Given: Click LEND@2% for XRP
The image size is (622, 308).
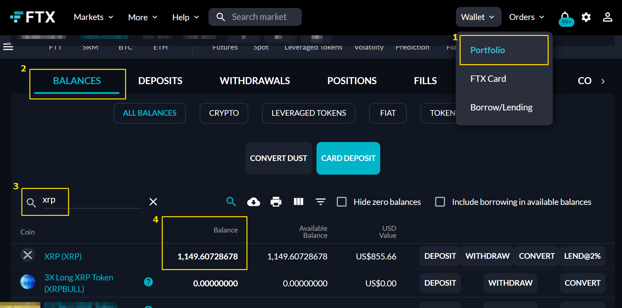Looking at the screenshot, I should (x=582, y=256).
